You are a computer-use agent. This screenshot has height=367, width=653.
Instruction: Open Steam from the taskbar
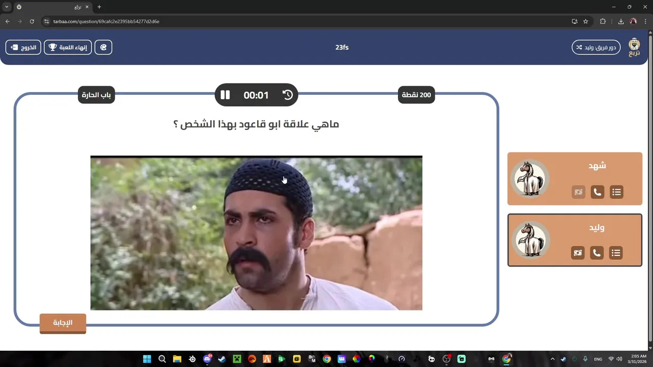tap(222, 359)
